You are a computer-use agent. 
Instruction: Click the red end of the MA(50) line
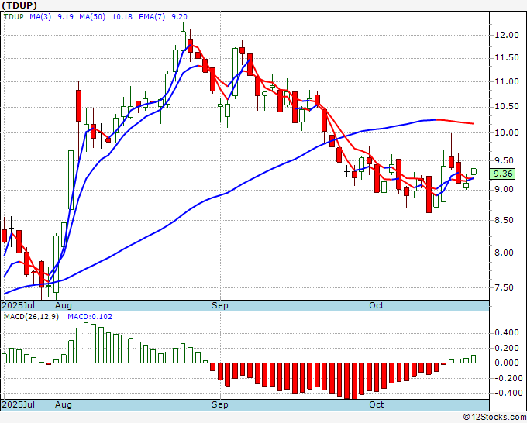(455, 122)
